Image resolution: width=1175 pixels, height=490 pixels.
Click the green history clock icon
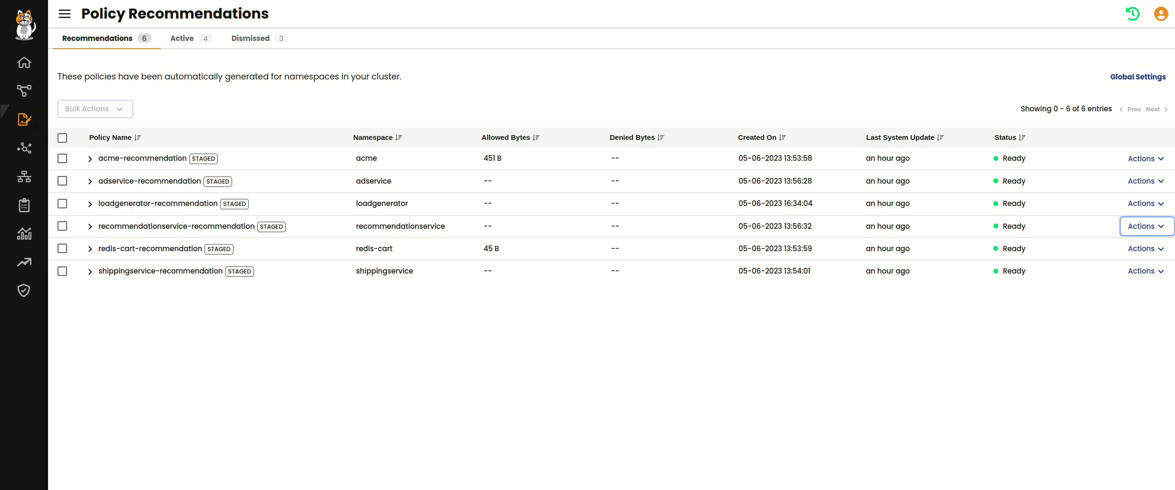(1133, 14)
